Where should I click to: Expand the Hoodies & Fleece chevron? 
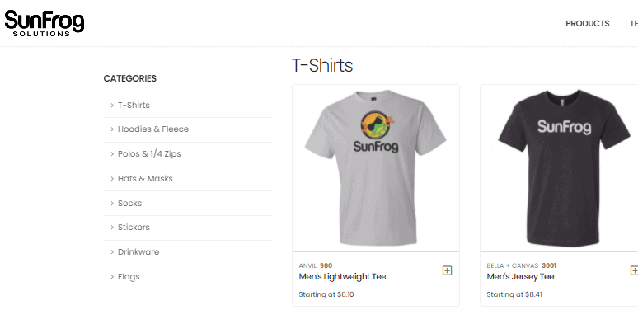[112, 129]
